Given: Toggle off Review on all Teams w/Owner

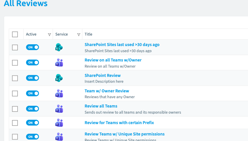Looking at the screenshot, I should (33, 62).
